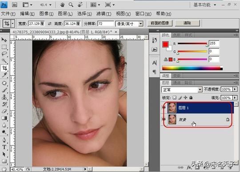Screen dimensions: 240x172
Task: Open the 图像(I) menu
Action: tap(46, 14)
